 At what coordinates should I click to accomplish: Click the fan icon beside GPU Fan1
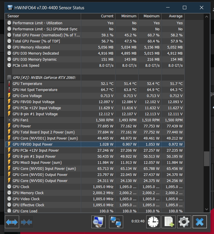[9, 120]
